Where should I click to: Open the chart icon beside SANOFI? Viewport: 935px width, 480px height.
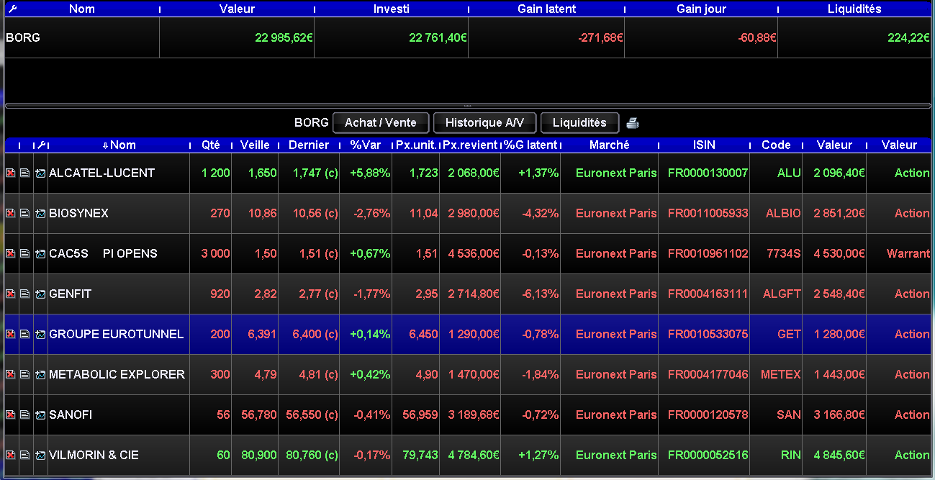(40, 415)
